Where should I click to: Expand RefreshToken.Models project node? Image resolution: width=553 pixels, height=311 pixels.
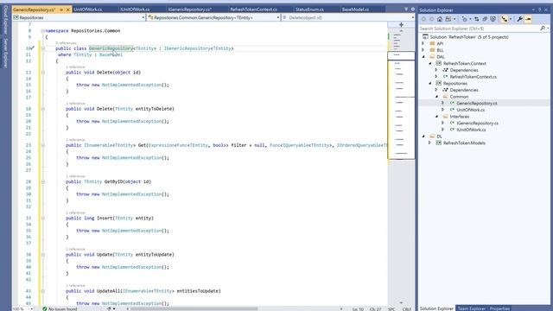click(x=429, y=143)
